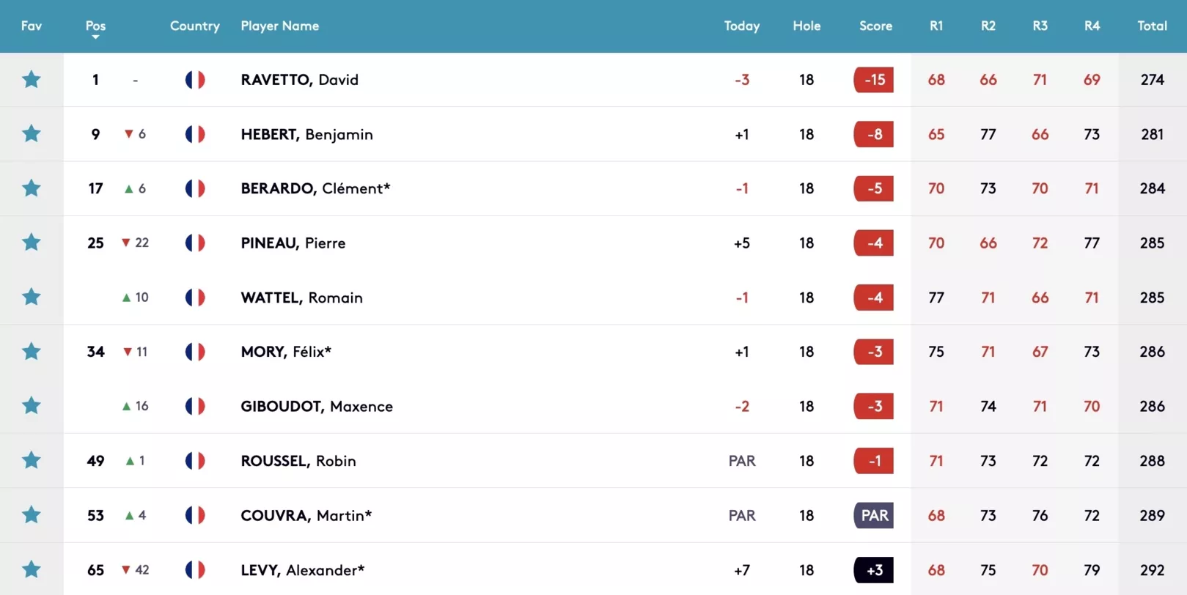Viewport: 1187px width, 595px height.
Task: Click favorite star next to COUVRA, Martin
Action: [x=31, y=514]
